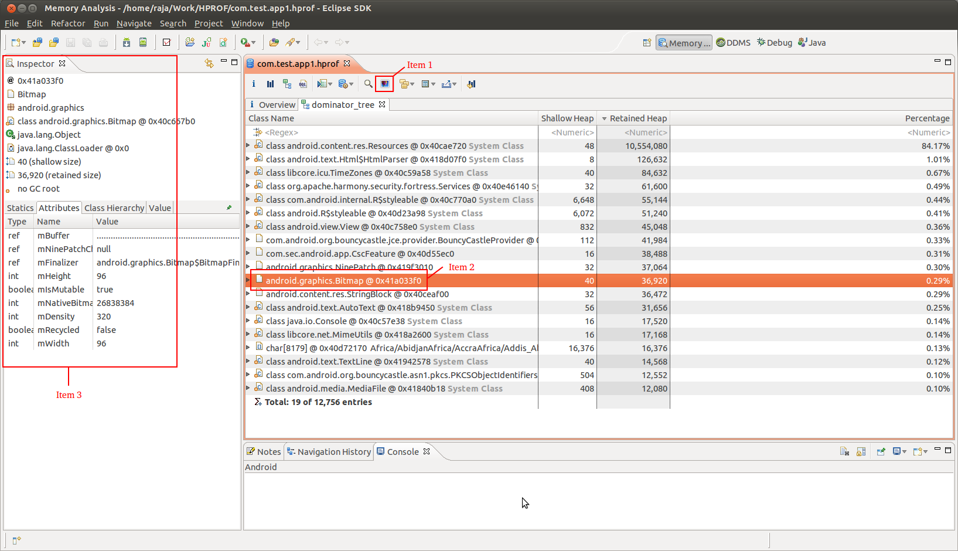Viewport: 958px width, 551px height.
Task: Click the red-boxed bitmap image icon
Action: pyautogui.click(x=384, y=84)
